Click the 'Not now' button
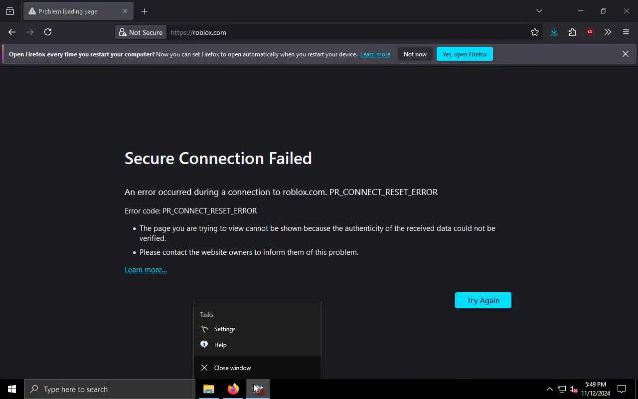 click(x=415, y=54)
